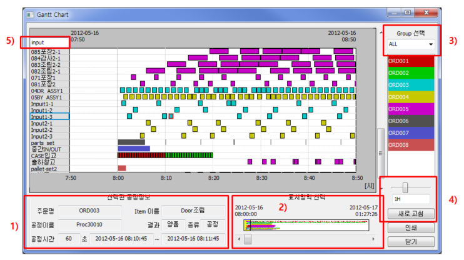The height and width of the screenshot is (260, 464).
Task: Click right arrow of overview horizontal scrollbar
Action: pos(375,239)
